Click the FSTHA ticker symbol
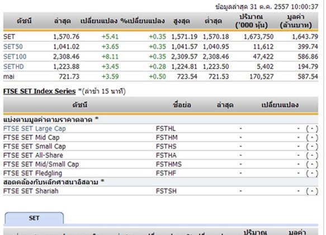Image resolution: width=326 pixels, height=235 pixels. tap(166, 156)
